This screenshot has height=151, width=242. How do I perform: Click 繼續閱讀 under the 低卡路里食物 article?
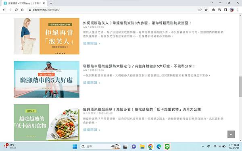pos(92,130)
